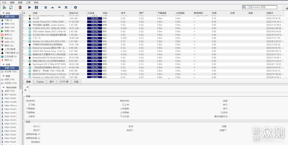
Task: Click the status icon of Hostile Planet row
Action: point(30,22)
